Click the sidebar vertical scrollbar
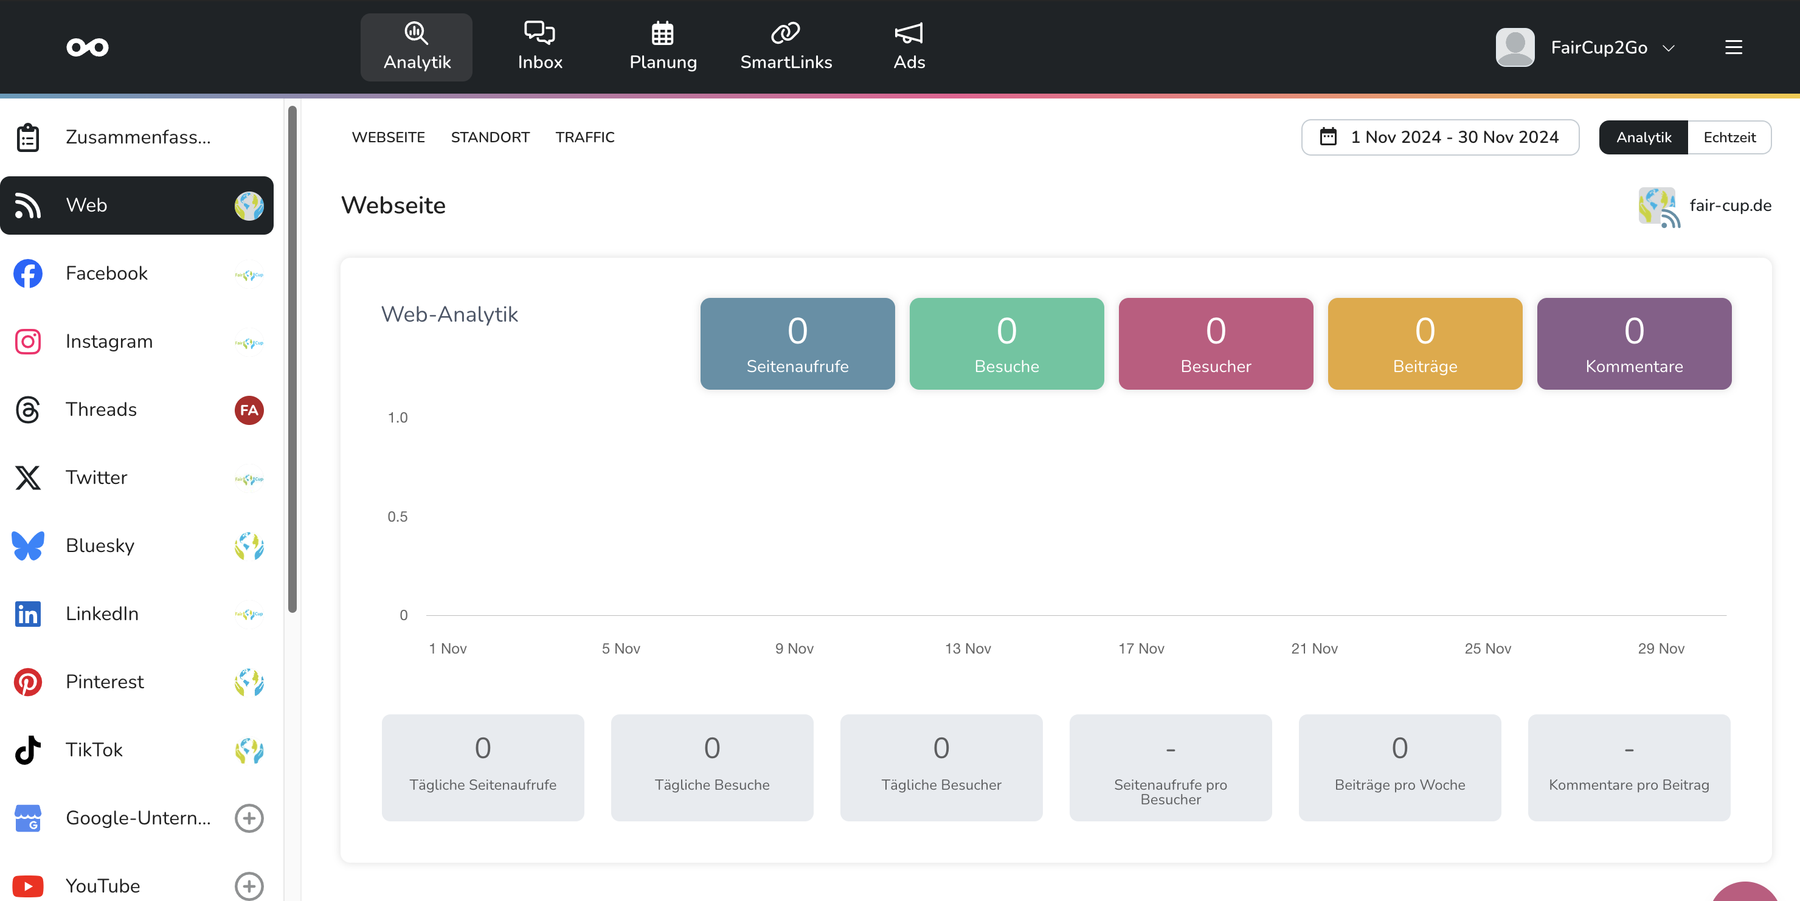The width and height of the screenshot is (1800, 901). 292,359
